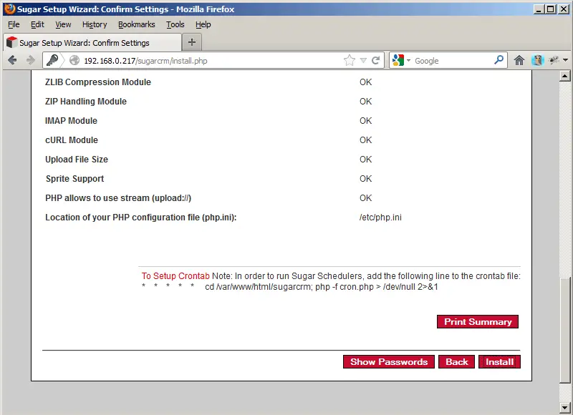
Task: Expand the add-on icon dropdown arrow
Action: [x=565, y=60]
